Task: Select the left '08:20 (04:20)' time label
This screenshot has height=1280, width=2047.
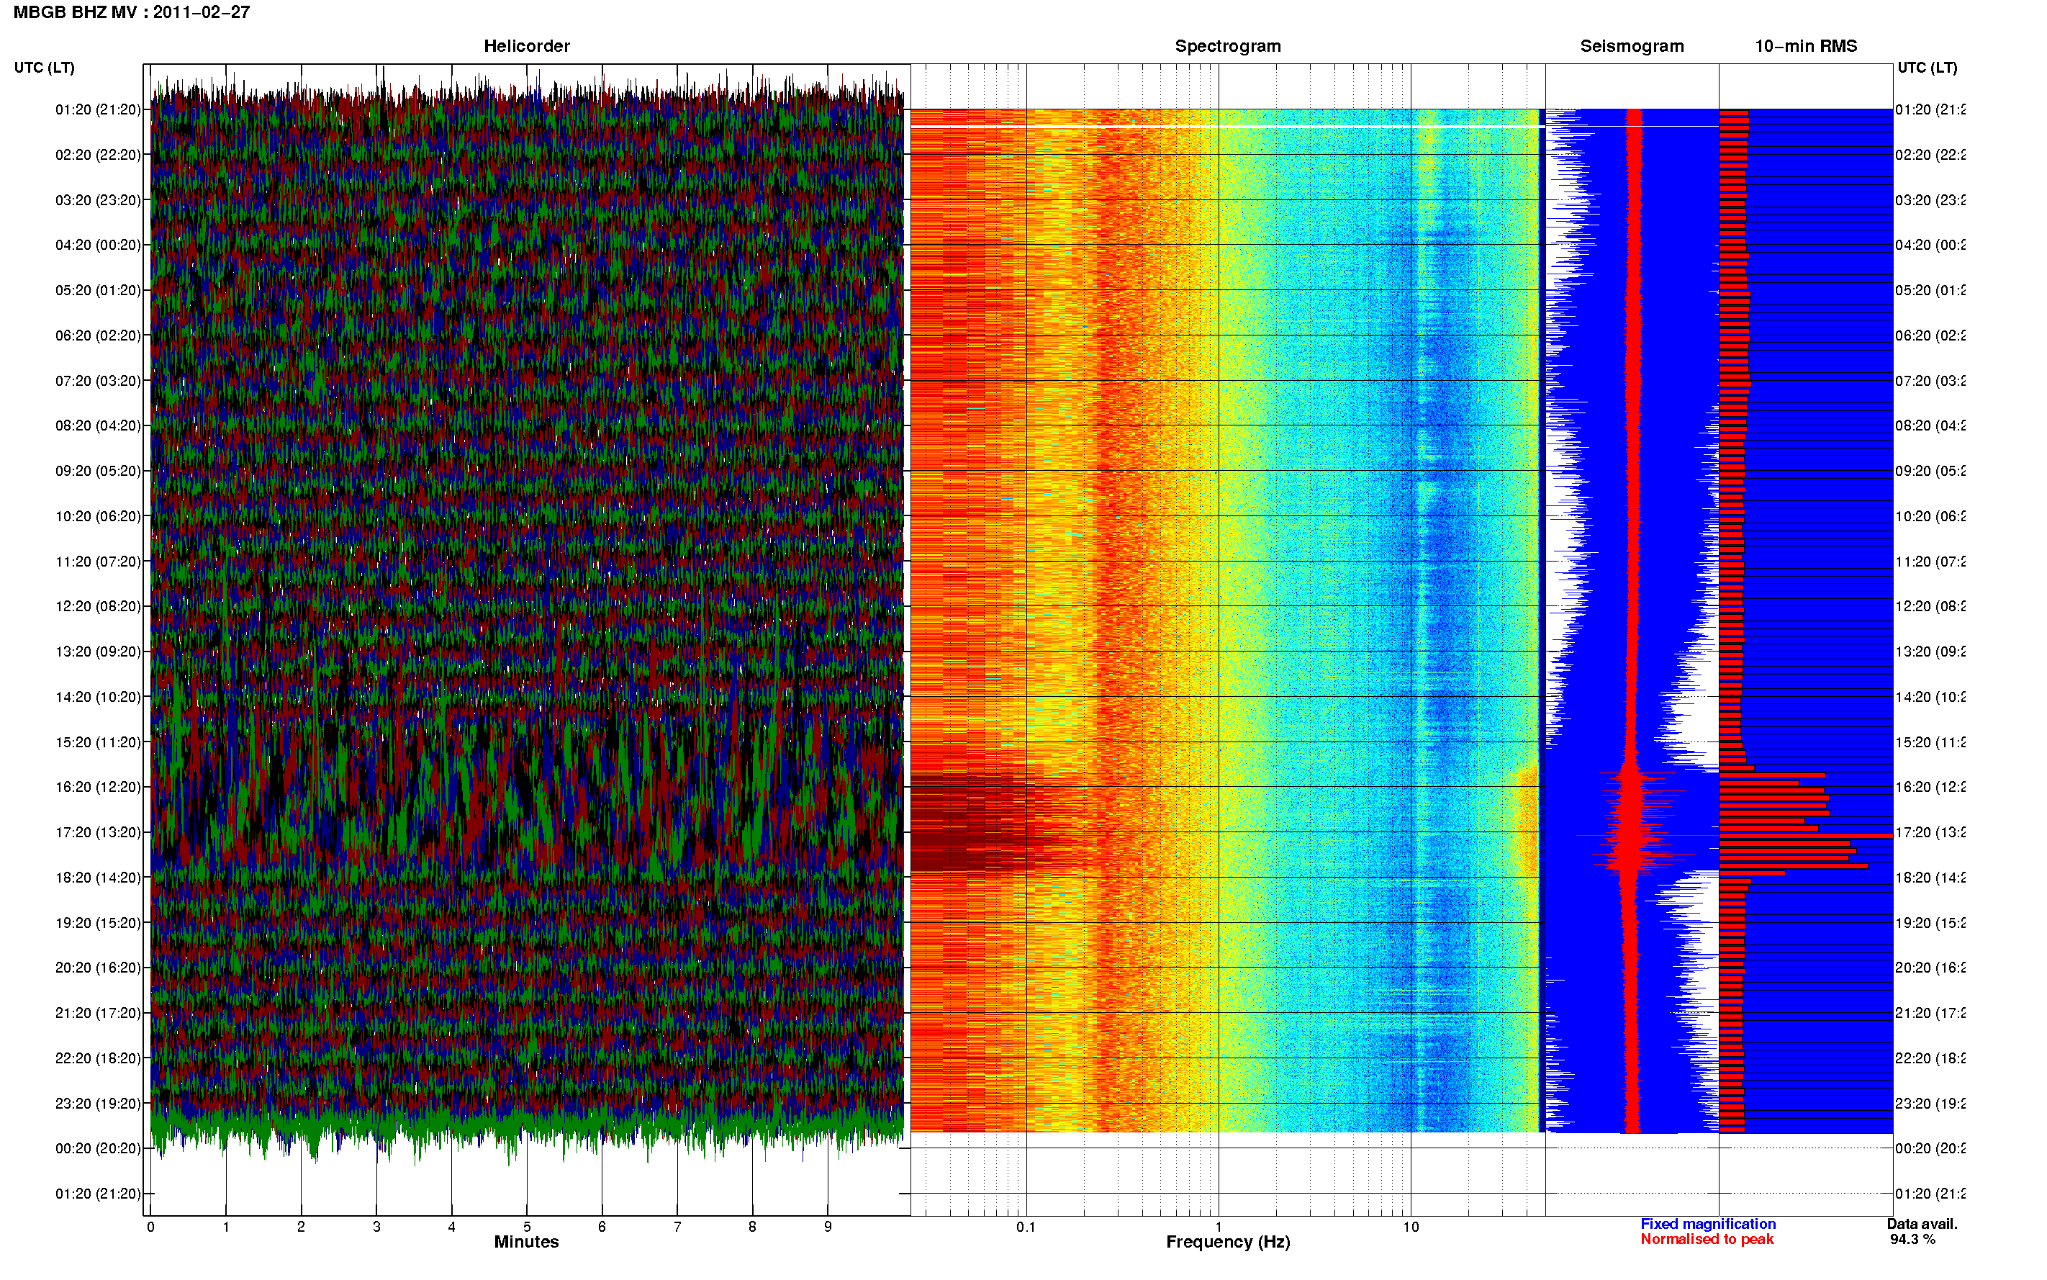Action: (98, 425)
